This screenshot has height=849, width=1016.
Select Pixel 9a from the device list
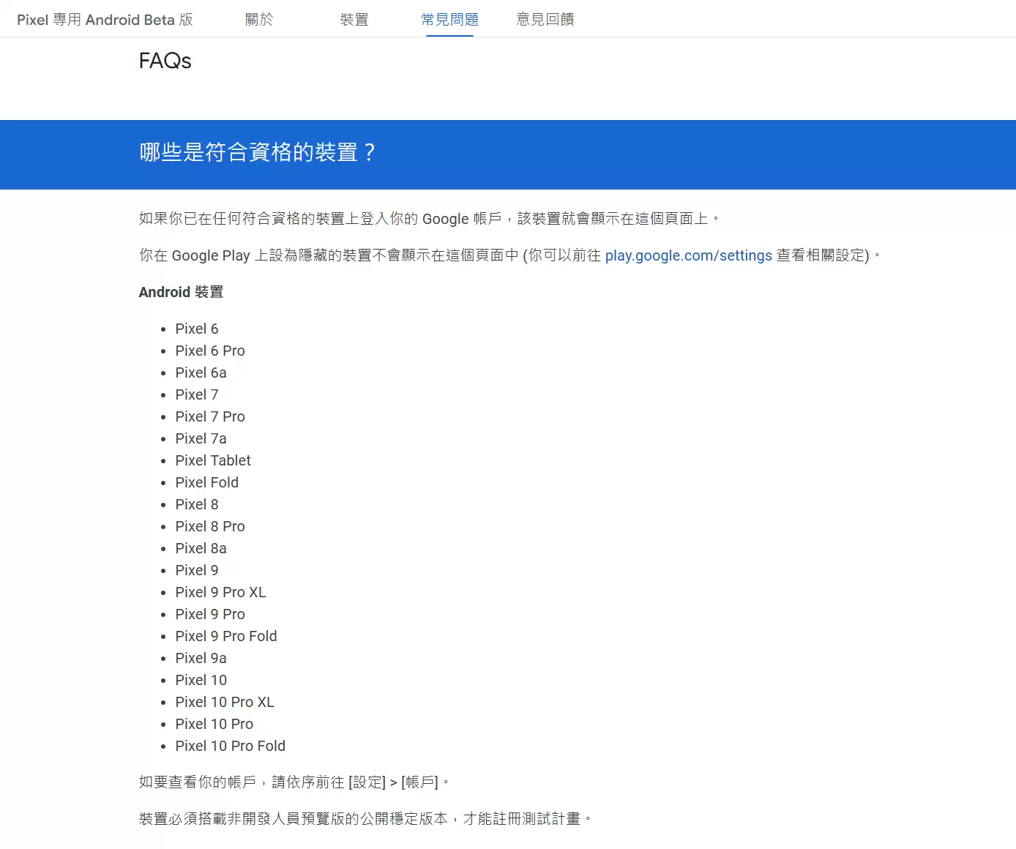[x=201, y=658]
